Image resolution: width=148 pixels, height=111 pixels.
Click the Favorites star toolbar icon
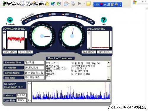point(47,4)
